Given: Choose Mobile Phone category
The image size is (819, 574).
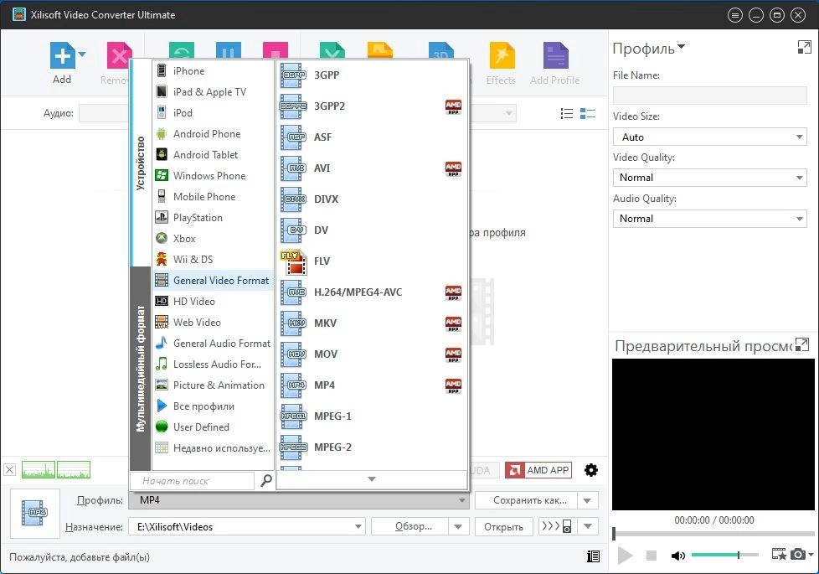Looking at the screenshot, I should (x=213, y=196).
